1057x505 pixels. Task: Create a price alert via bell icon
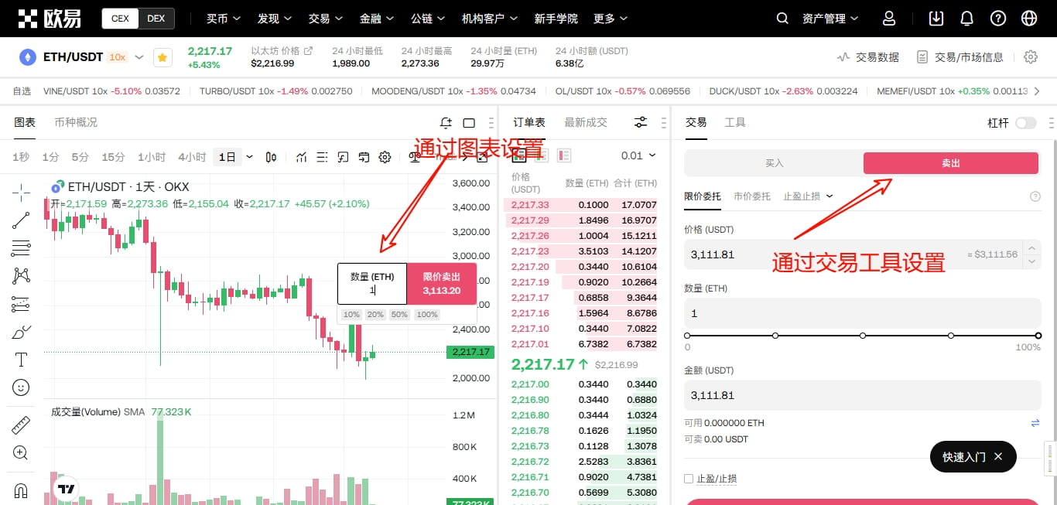pyautogui.click(x=446, y=122)
